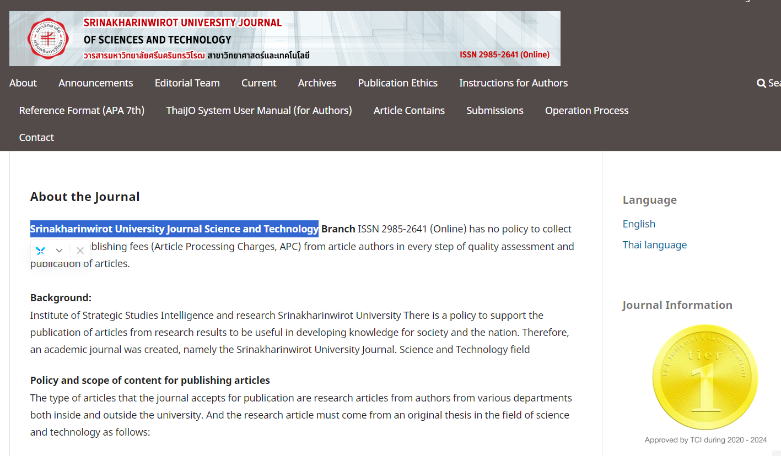Open the Current issue

[x=259, y=83]
